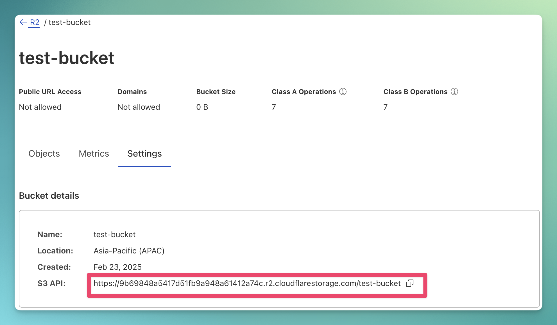Switch to the Objects tab
This screenshot has height=325, width=557.
pyautogui.click(x=44, y=154)
